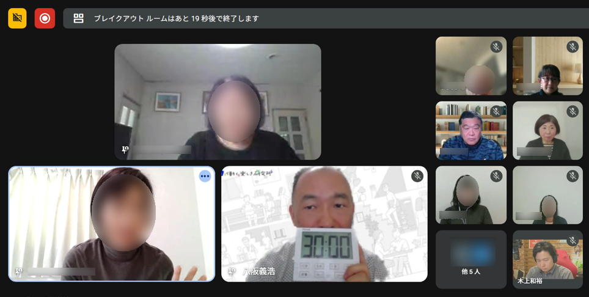Click mic-off icon on top-right thumbnail
The width and height of the screenshot is (589, 297).
coord(573,47)
